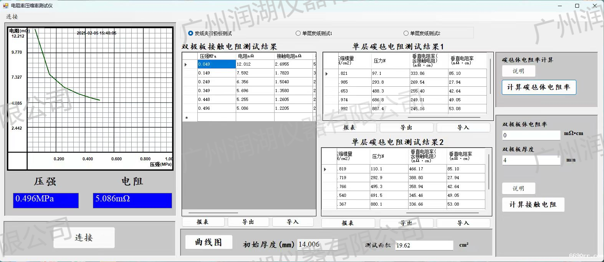This screenshot has width=604, height=262.
Task: Click 计算碳毡体电阻率 button
Action: pyautogui.click(x=539, y=87)
